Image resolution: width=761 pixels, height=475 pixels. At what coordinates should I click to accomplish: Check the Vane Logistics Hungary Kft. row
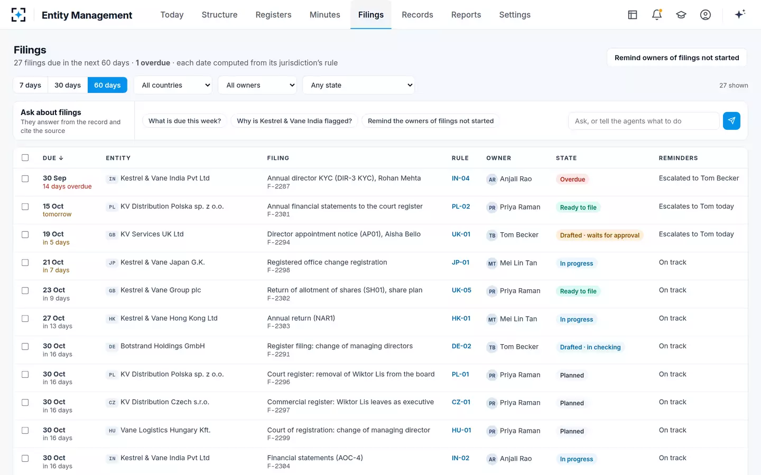[x=25, y=430]
